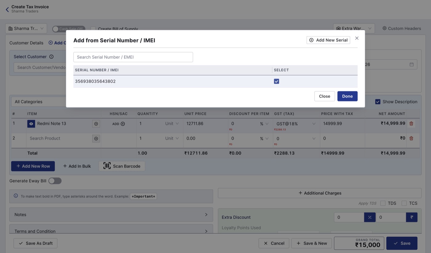
Task: Toggle the Generate Eway Bill switch
Action: (x=55, y=181)
